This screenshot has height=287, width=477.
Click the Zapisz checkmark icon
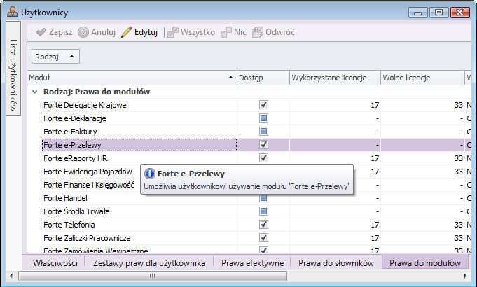point(41,32)
